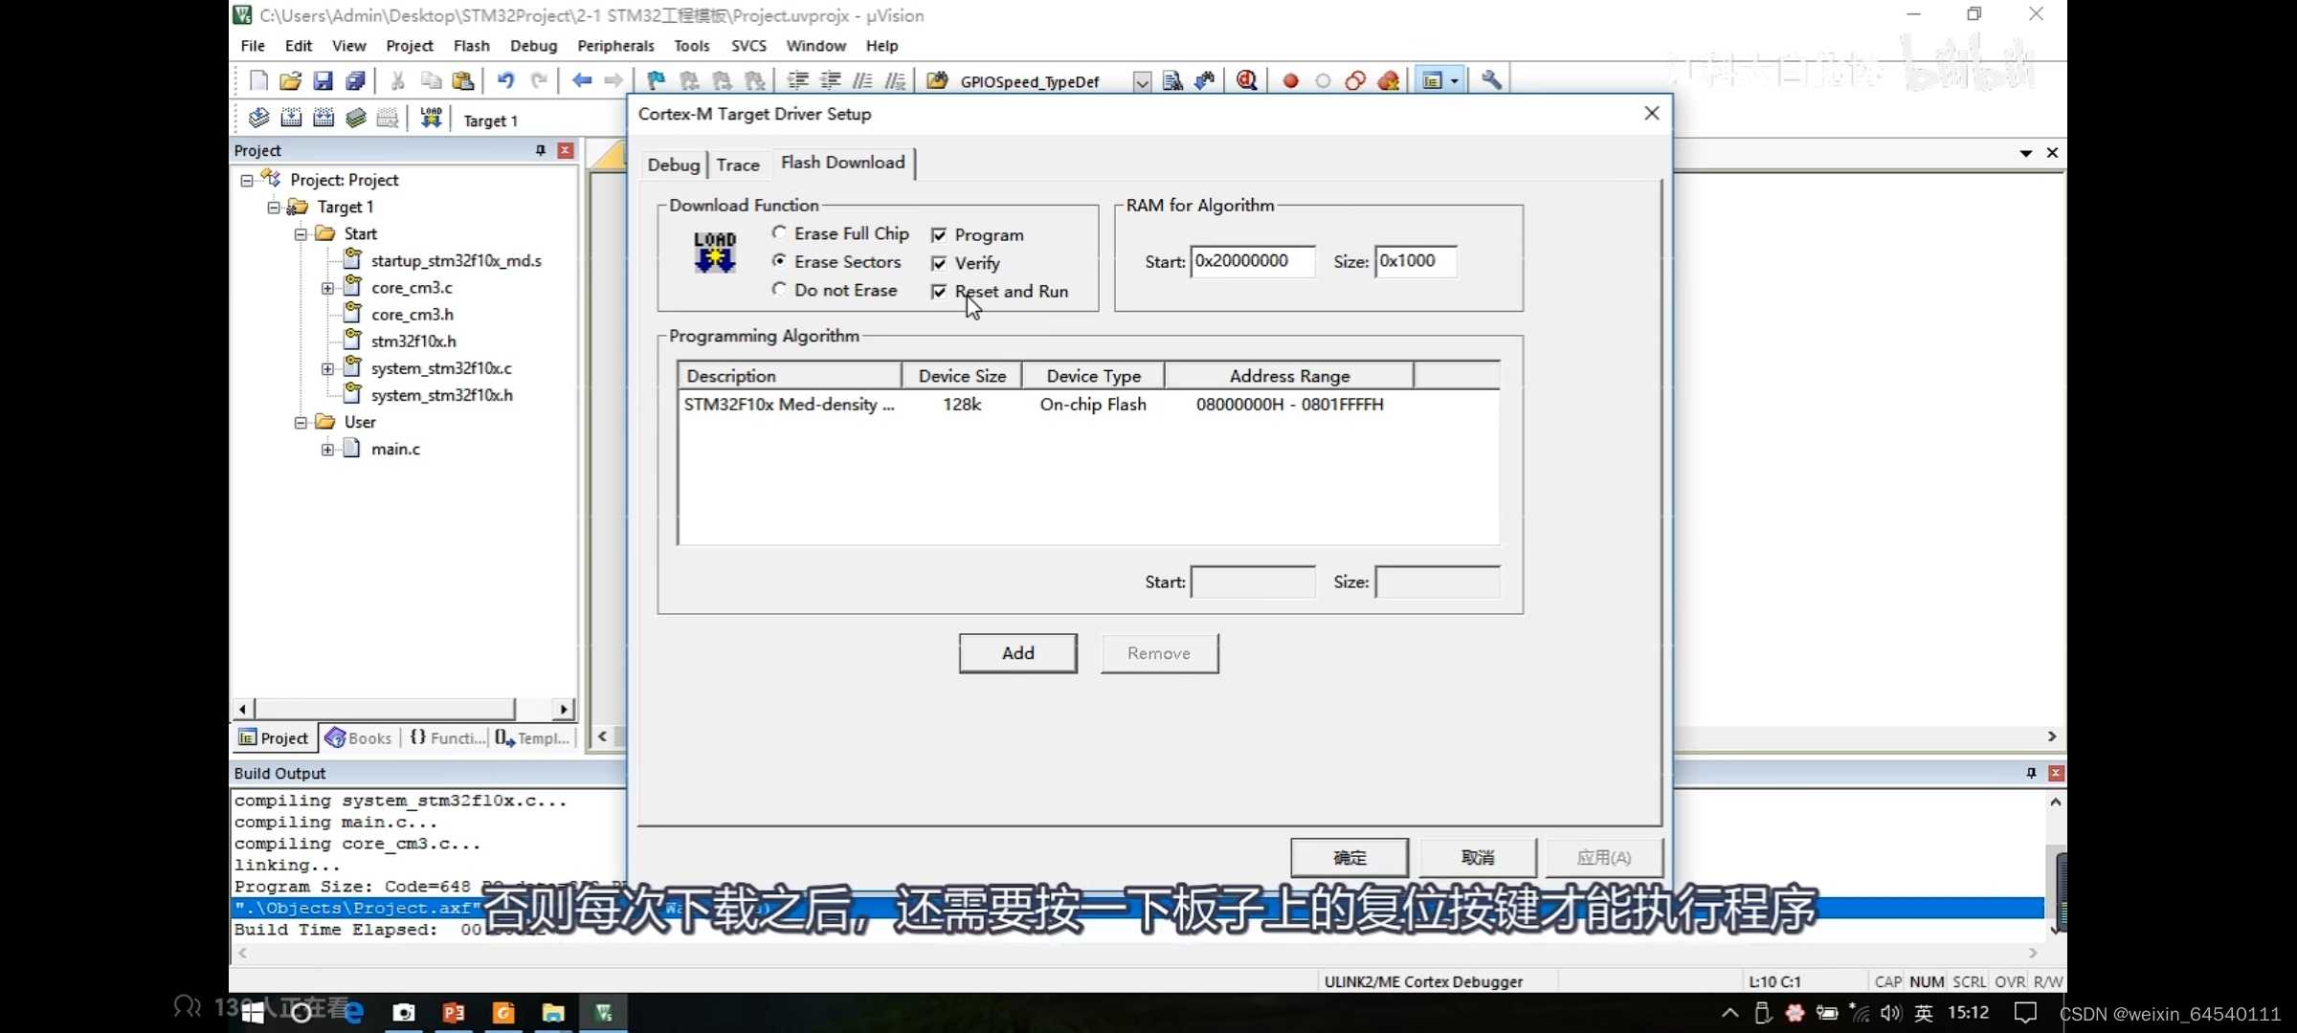Open the PowerPoint taskbar icon
The image size is (2297, 1033).
point(454,1012)
